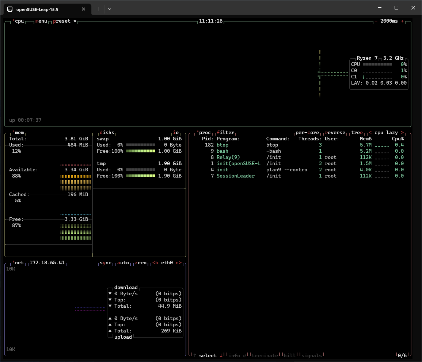Click the signals button in proc footer

[311, 355]
